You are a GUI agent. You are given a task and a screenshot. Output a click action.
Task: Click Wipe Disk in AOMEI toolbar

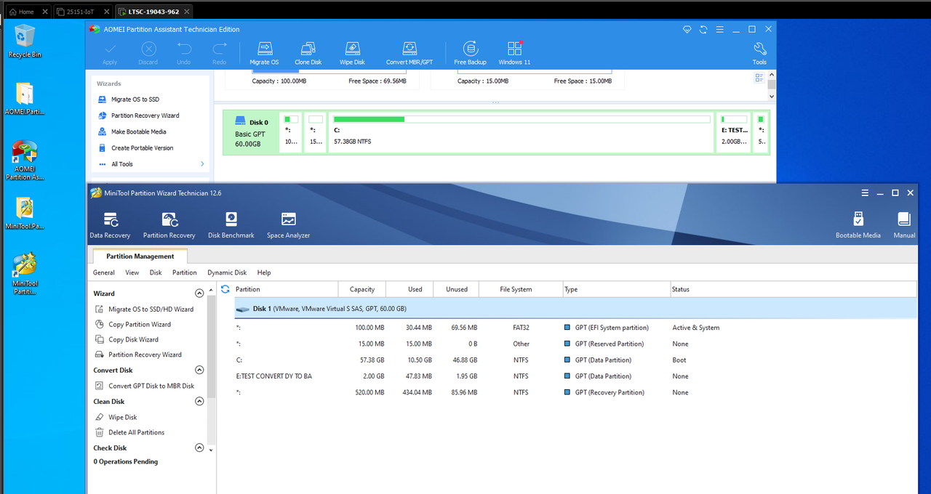352,53
